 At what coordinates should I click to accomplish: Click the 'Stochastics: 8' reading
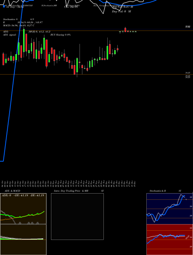pos(10,19)
